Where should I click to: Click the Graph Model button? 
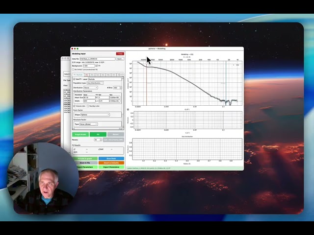[x=80, y=134]
